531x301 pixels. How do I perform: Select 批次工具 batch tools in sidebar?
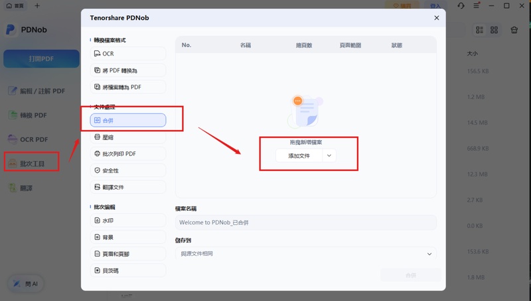pos(27,164)
